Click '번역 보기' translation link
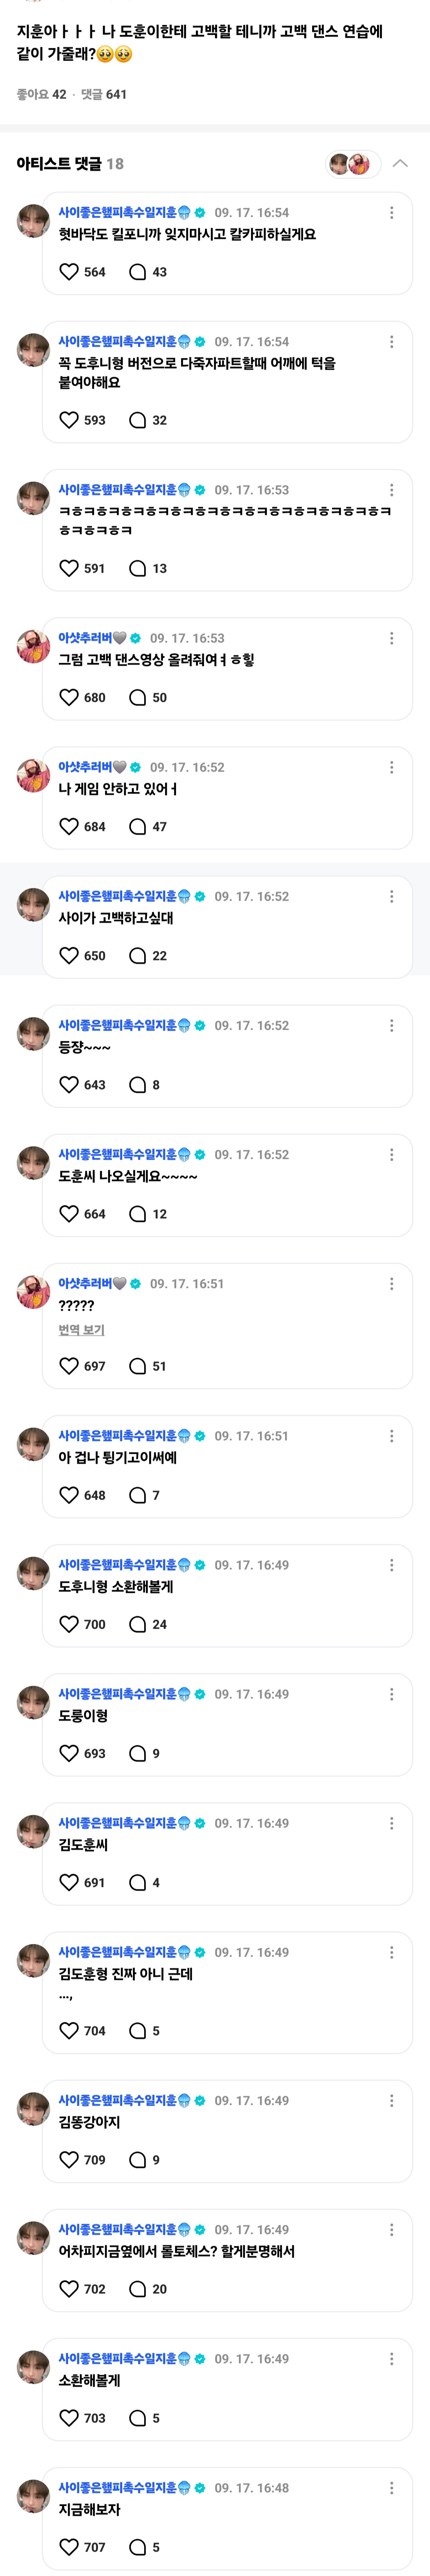The image size is (430, 2576). coord(81,1330)
